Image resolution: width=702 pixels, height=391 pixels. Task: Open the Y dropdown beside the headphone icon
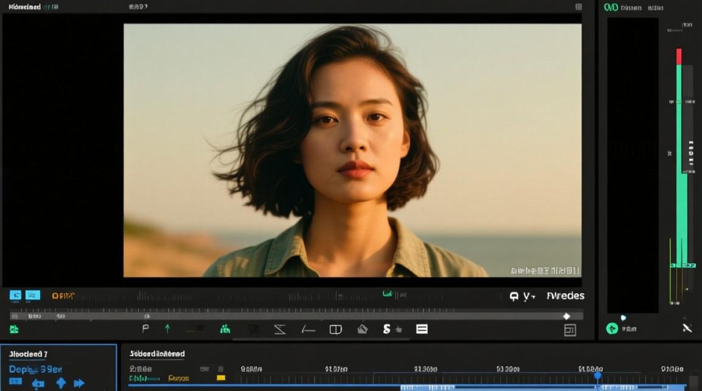[x=530, y=296]
